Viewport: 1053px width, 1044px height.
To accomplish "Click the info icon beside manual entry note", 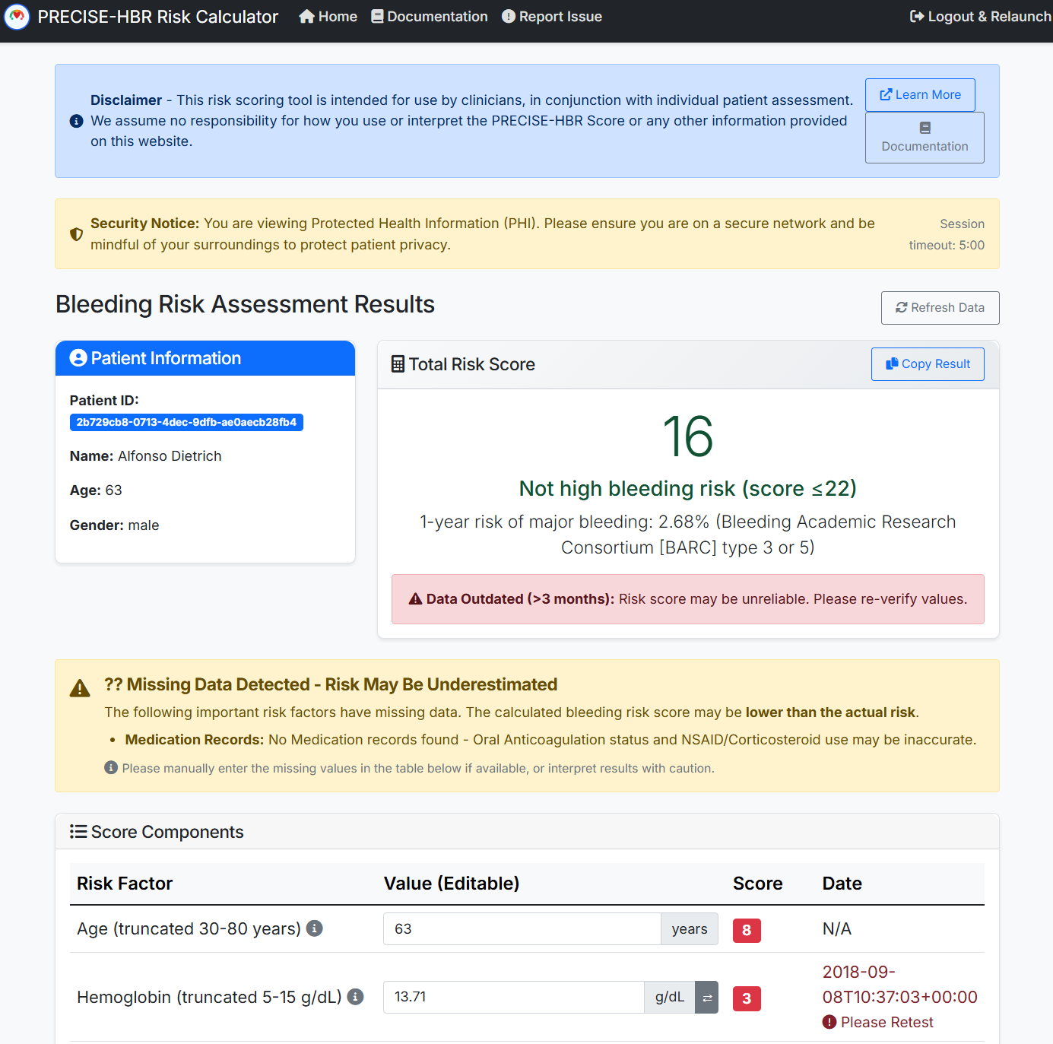I will 111,768.
